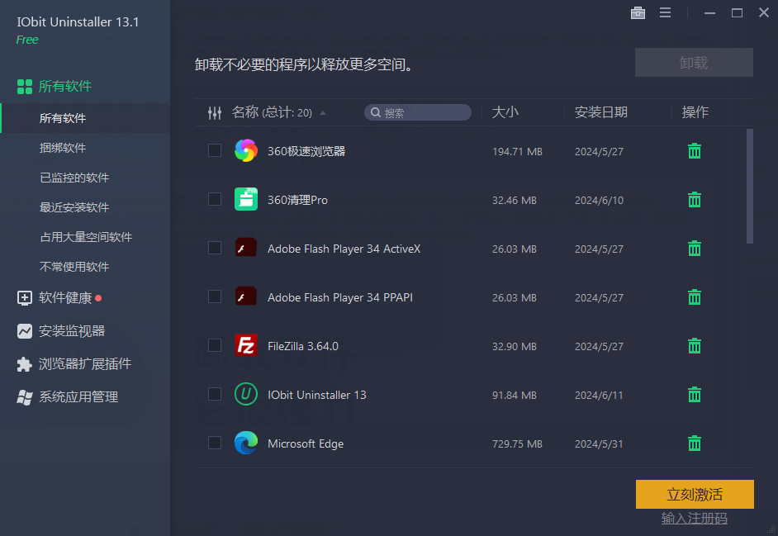The width and height of the screenshot is (778, 536).
Task: Click the size 32.90 MB
Action: click(x=514, y=346)
